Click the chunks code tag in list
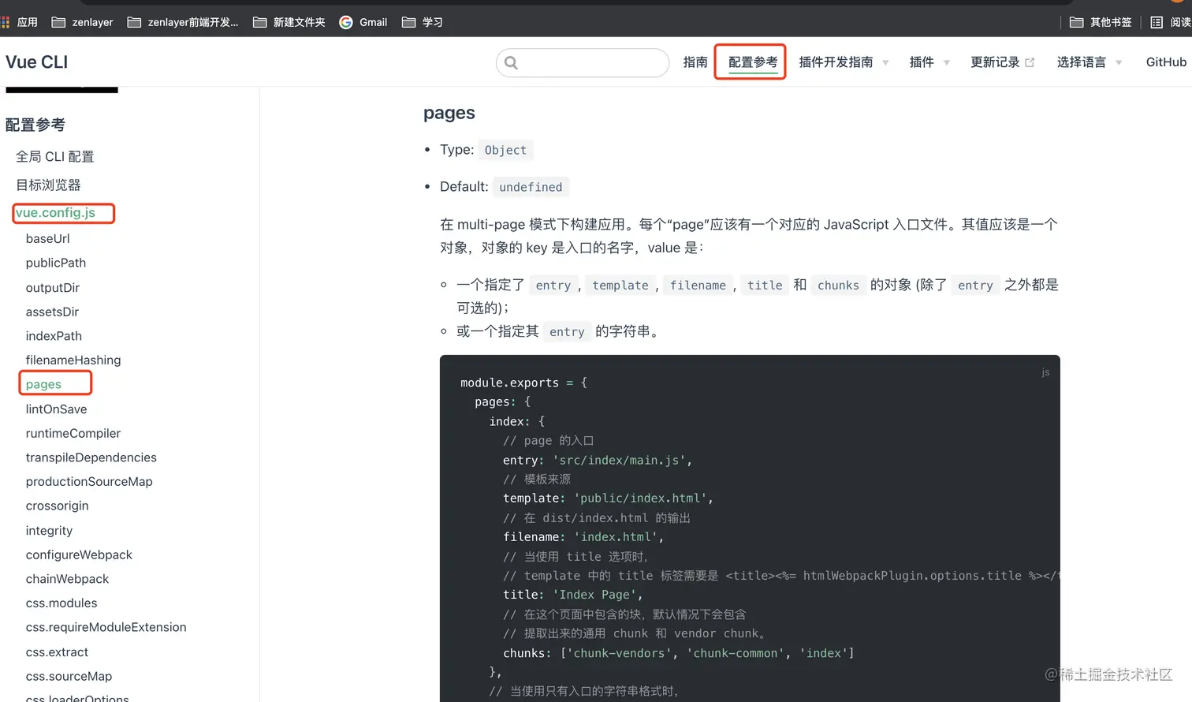Image resolution: width=1192 pixels, height=702 pixels. point(838,286)
